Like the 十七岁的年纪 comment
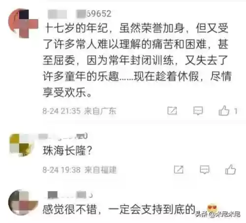 click(224, 110)
